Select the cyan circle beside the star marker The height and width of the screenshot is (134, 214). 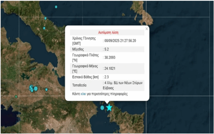tap(102, 108)
